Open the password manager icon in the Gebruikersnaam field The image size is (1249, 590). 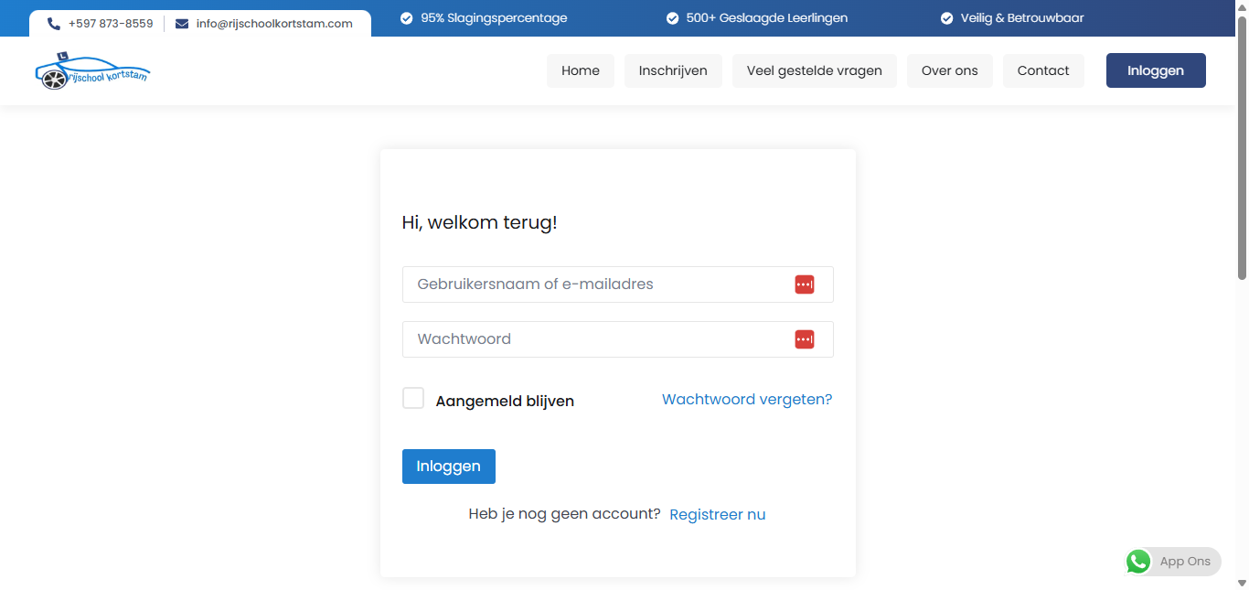coord(804,284)
